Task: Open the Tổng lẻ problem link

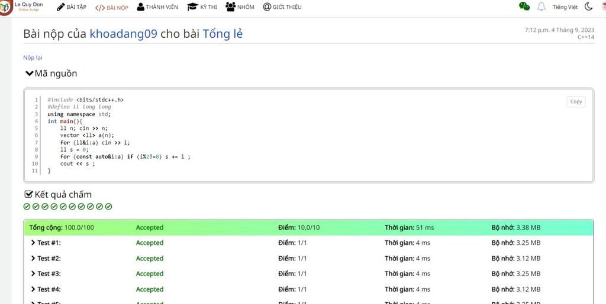Action: click(x=223, y=34)
